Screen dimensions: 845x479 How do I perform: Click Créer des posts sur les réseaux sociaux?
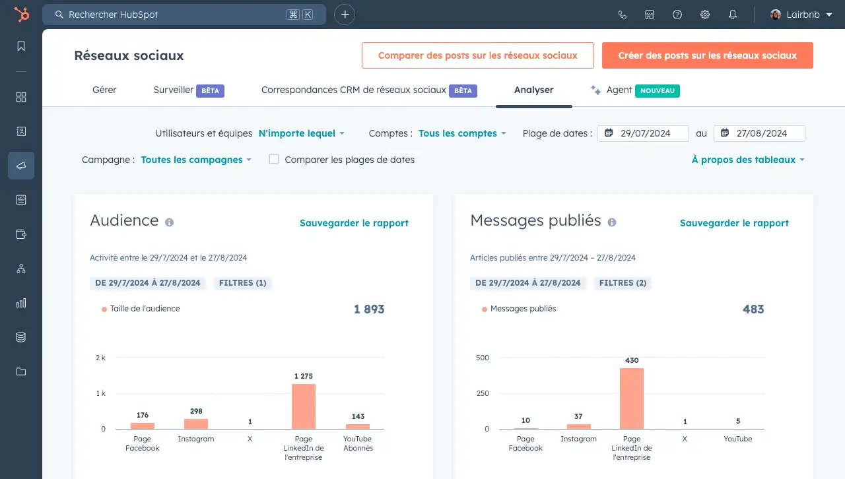pos(707,55)
